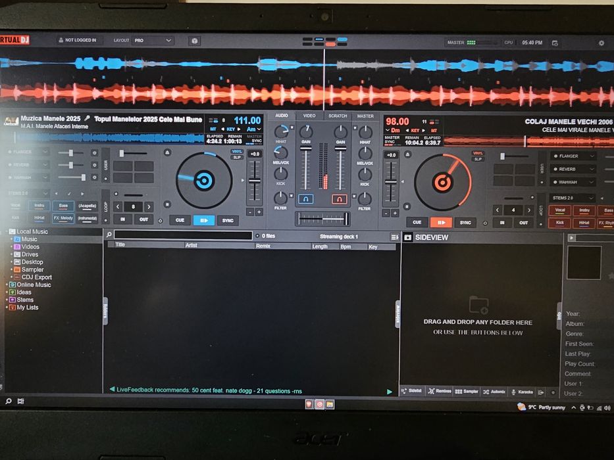This screenshot has height=460, width=614.
Task: Click the volume speaker in system tray
Action: click(607, 408)
